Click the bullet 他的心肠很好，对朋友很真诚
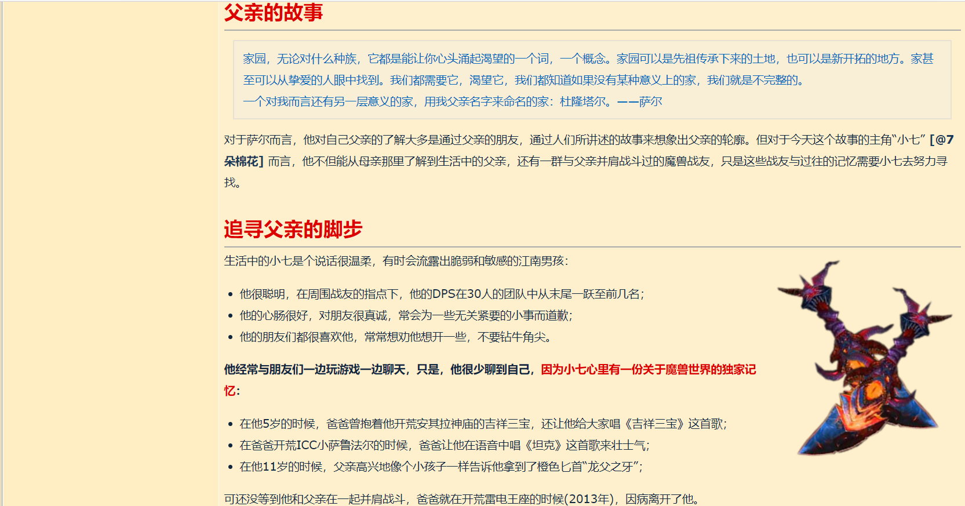The image size is (965, 506). tap(406, 315)
